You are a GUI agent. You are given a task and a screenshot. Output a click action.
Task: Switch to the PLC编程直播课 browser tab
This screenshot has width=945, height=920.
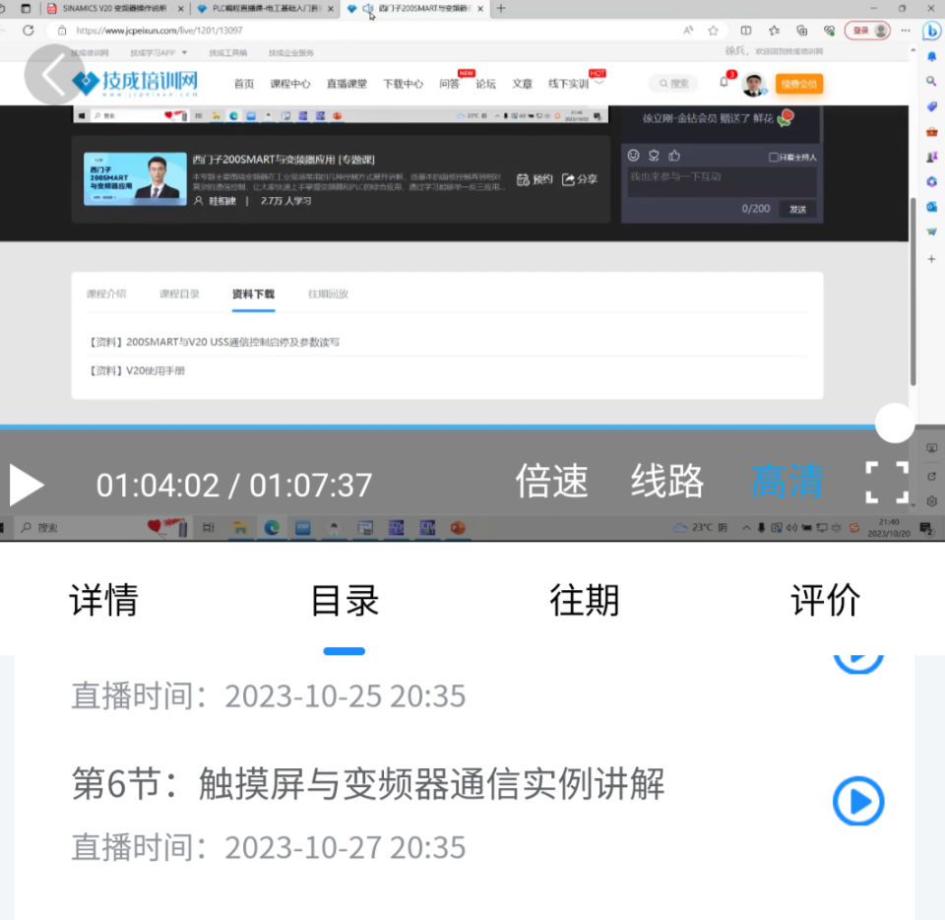click(x=265, y=9)
